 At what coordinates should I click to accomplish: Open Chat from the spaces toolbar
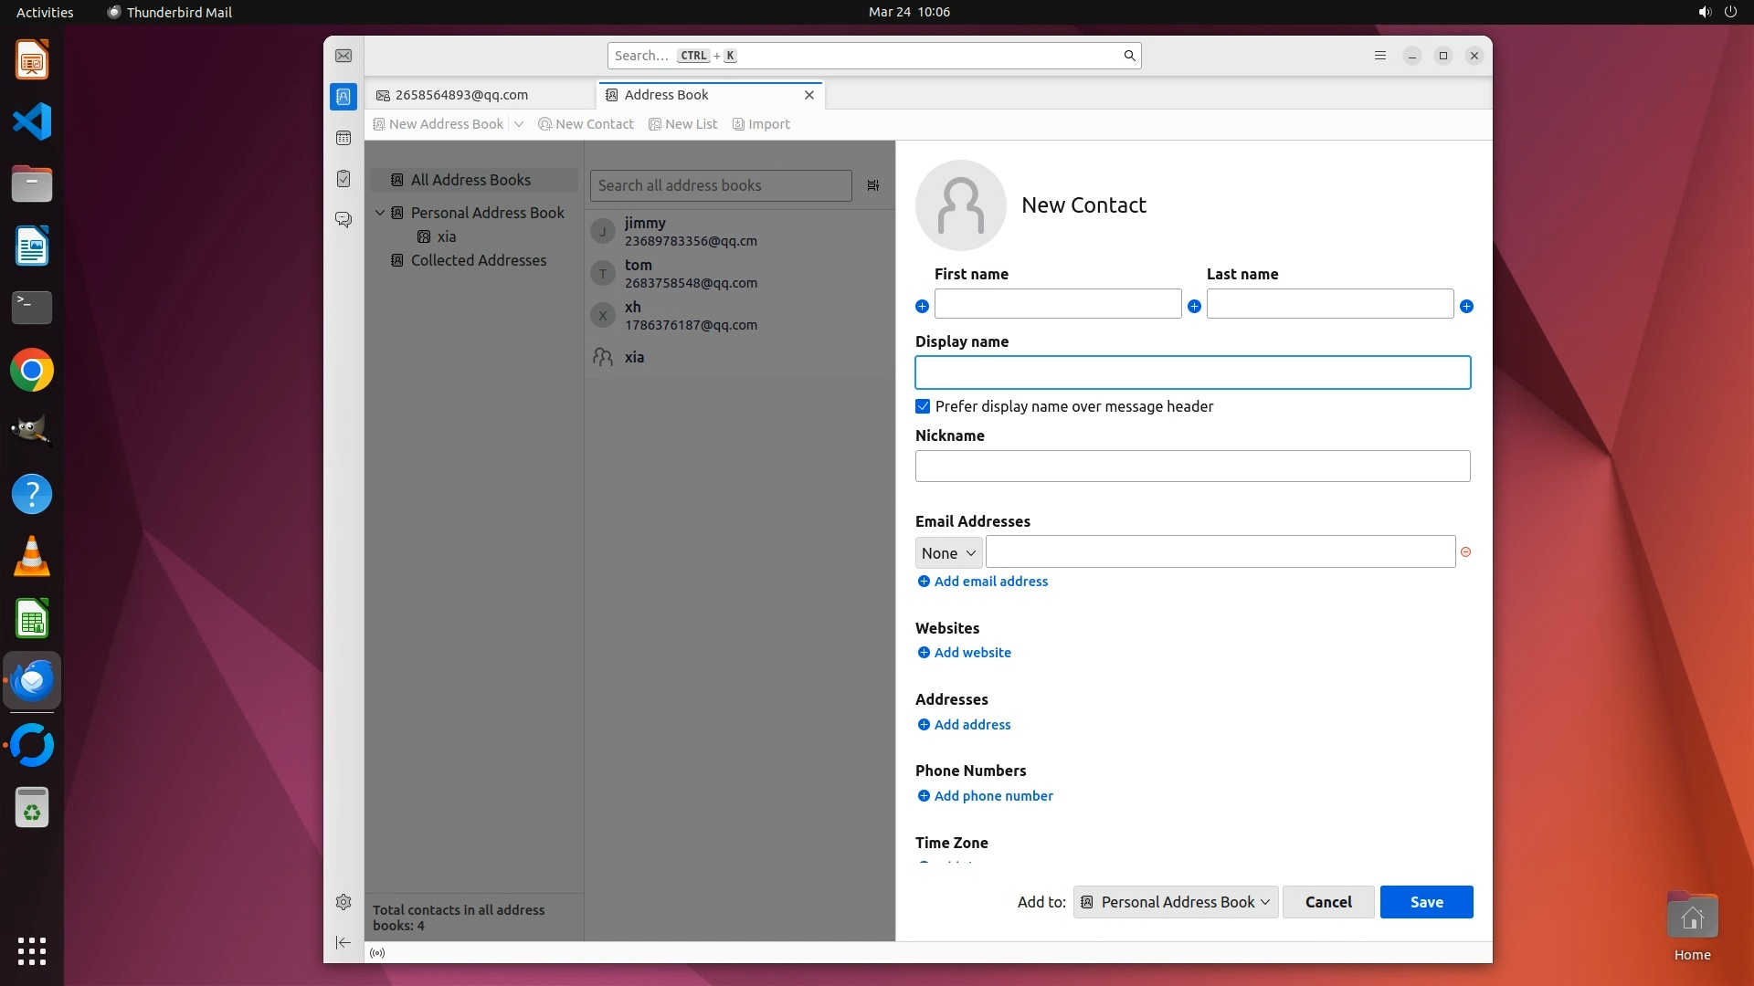coord(343,220)
